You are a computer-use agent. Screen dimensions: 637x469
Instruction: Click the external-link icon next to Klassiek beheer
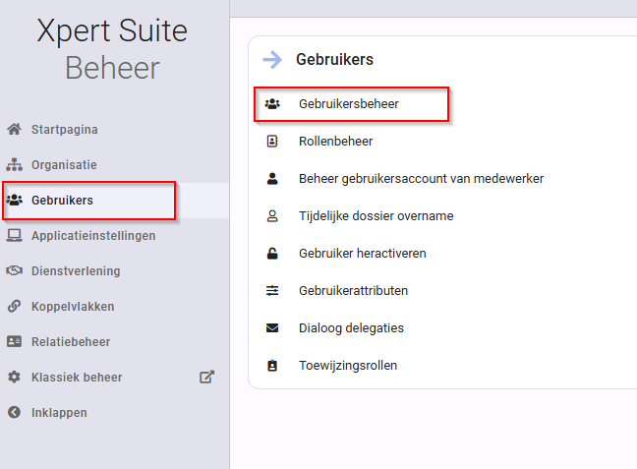point(206,377)
